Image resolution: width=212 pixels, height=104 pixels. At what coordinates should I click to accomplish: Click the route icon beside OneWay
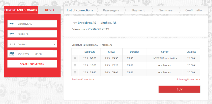pos(12,44)
